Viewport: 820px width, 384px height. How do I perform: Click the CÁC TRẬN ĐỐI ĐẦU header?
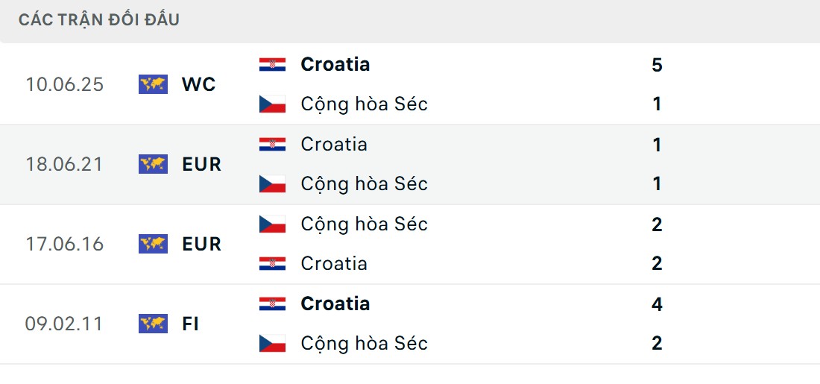tap(99, 20)
